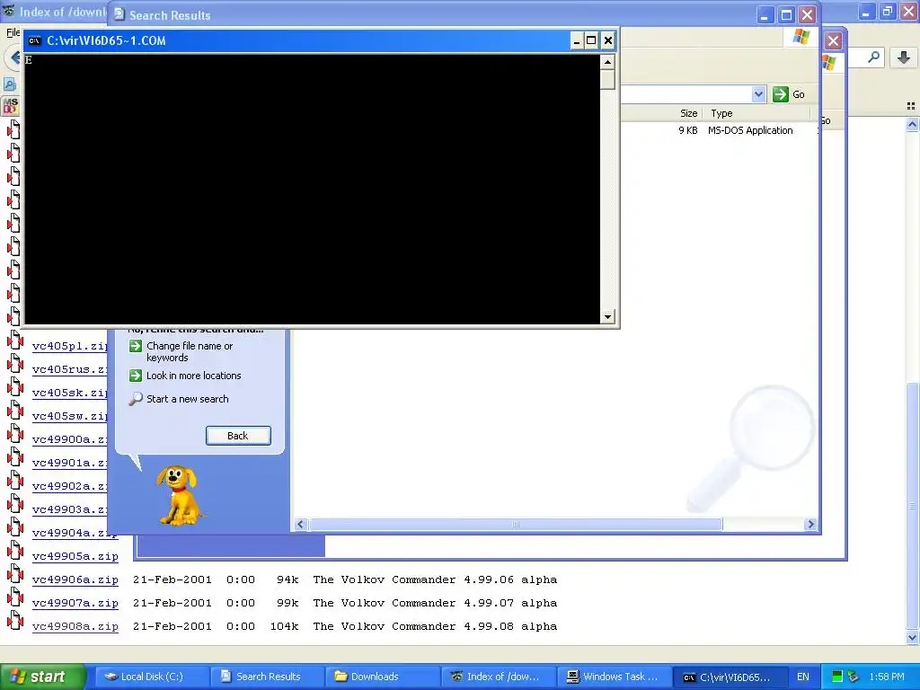920x690 pixels.
Task: Click the vc49903a.zip link
Action: [70, 510]
